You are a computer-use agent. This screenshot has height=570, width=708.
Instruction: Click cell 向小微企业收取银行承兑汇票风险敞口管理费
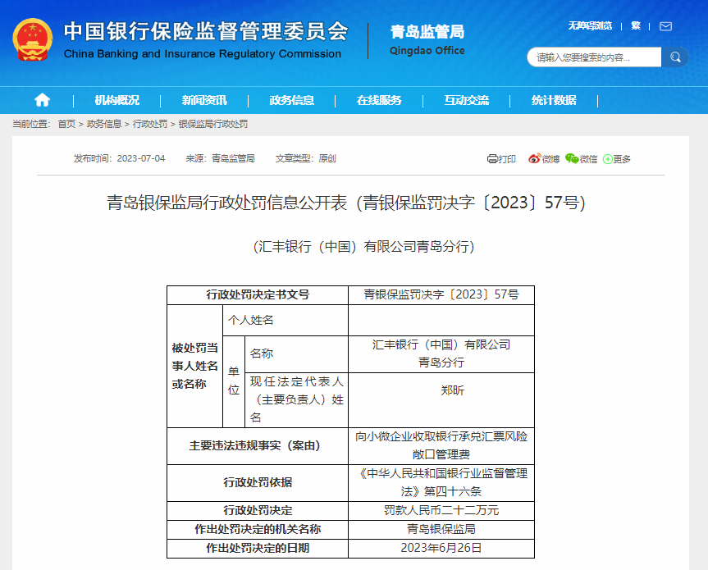pos(441,446)
